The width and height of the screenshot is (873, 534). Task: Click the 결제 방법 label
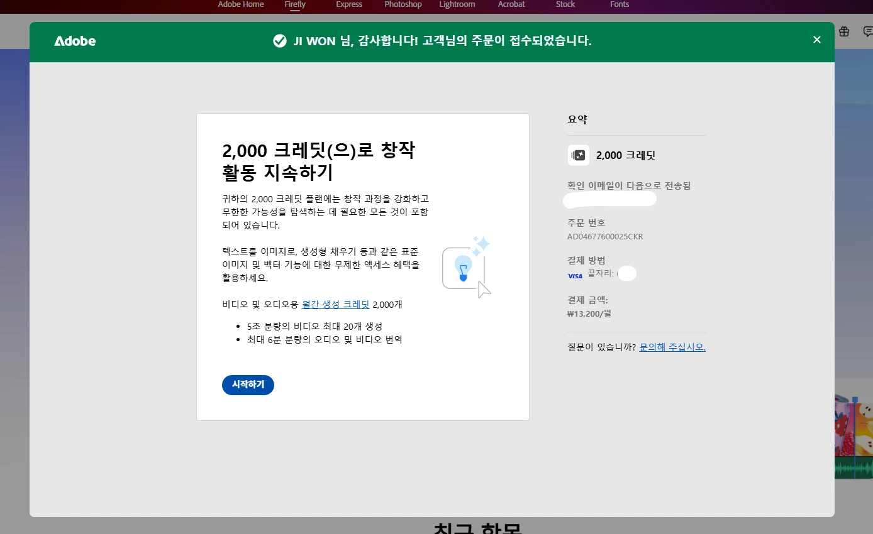586,260
